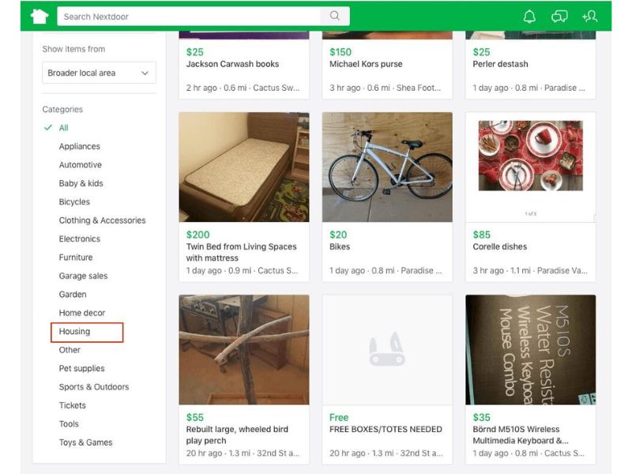Viewport: 632px width, 474px height.
Task: Filter by Tickets category
Action: click(73, 405)
